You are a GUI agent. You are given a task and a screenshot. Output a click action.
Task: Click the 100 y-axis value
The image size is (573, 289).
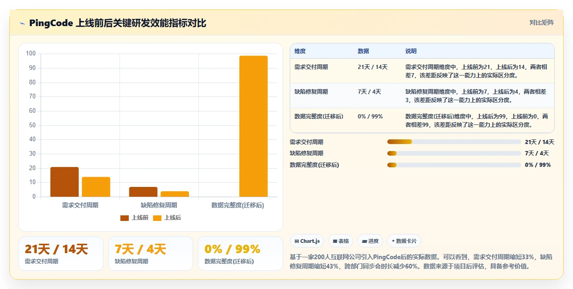[x=31, y=54]
